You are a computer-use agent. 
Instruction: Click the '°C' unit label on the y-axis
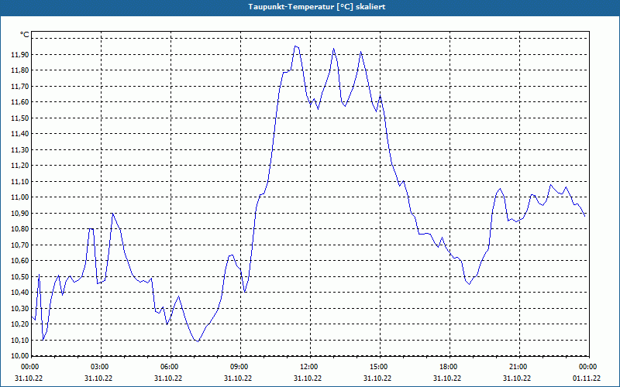(25, 35)
